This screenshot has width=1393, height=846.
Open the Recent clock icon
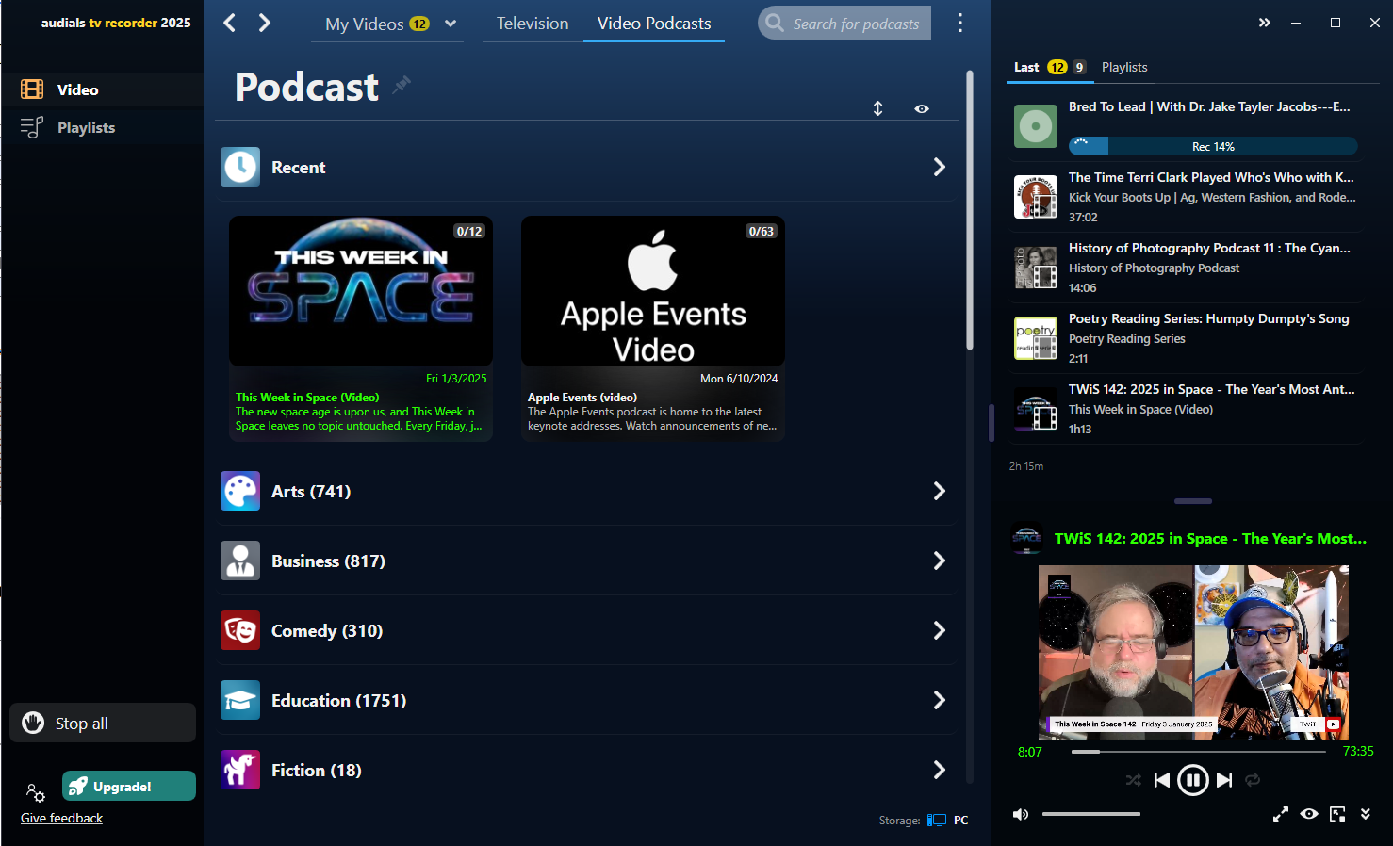[x=240, y=167]
